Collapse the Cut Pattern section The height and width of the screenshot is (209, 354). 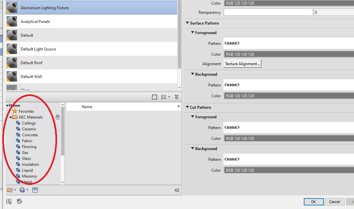click(187, 107)
